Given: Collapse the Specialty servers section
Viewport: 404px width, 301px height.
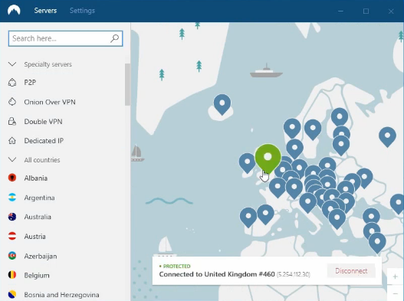Looking at the screenshot, I should pyautogui.click(x=12, y=64).
